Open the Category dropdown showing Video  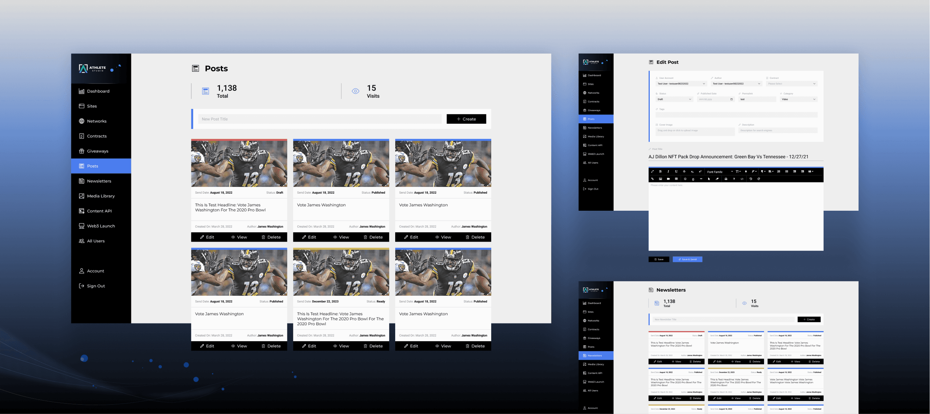pyautogui.click(x=798, y=99)
